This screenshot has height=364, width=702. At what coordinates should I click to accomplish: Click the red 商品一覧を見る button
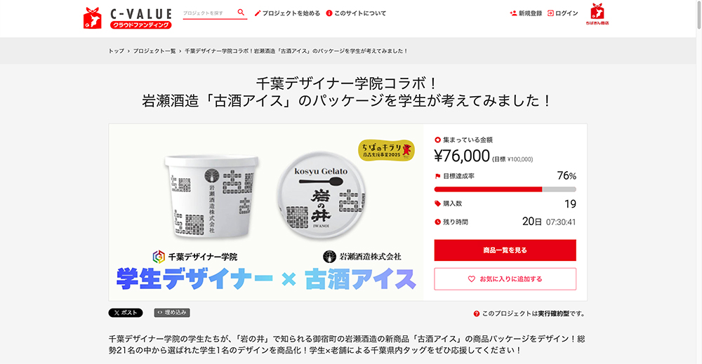[x=505, y=250]
